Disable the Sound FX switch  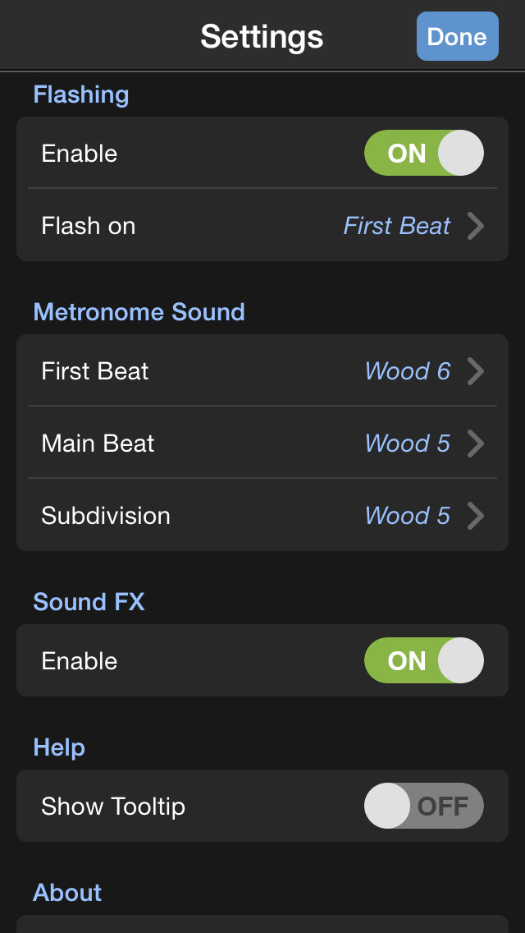[x=423, y=661]
